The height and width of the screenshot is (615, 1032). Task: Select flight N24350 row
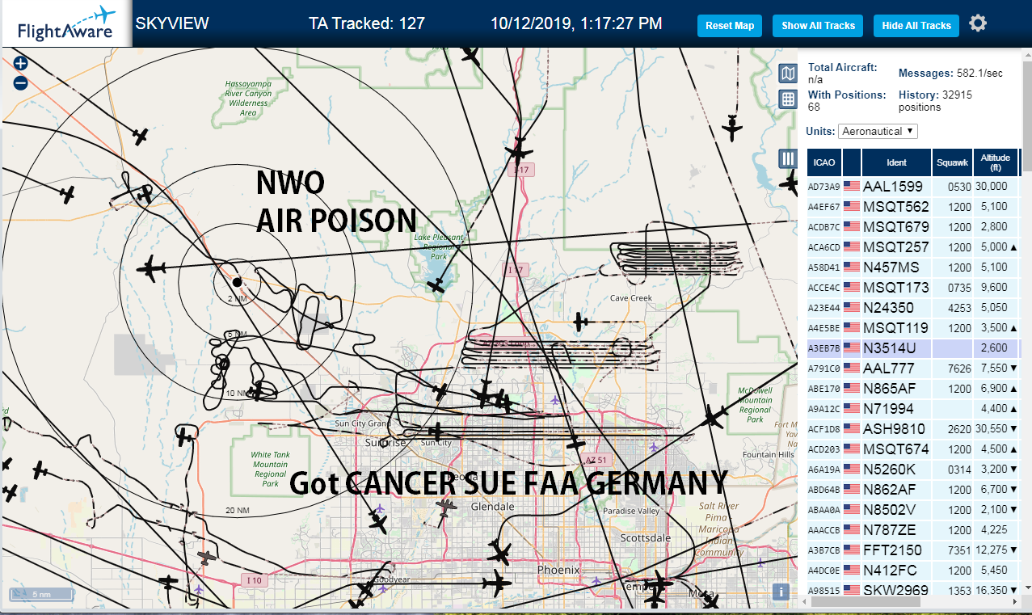click(912, 308)
